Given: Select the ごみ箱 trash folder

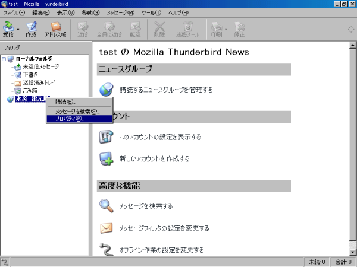Looking at the screenshot, I should (30, 91).
